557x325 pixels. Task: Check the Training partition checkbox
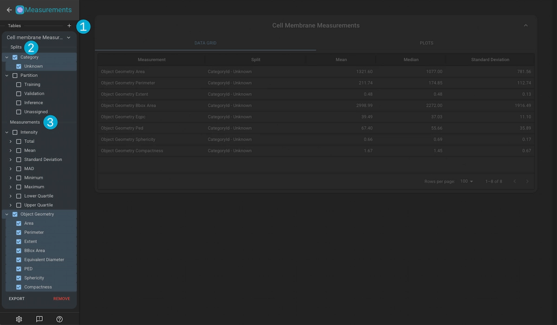(19, 84)
